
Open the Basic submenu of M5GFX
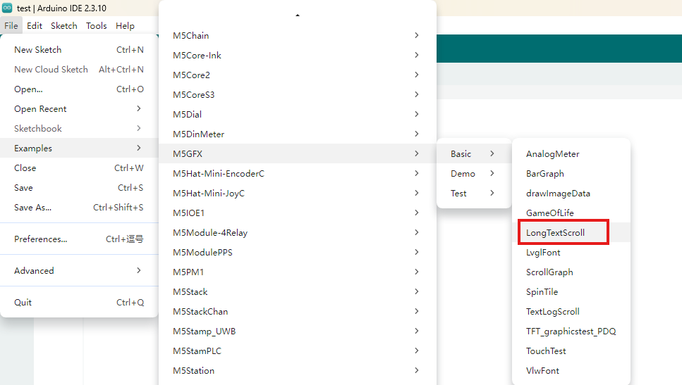tap(474, 153)
